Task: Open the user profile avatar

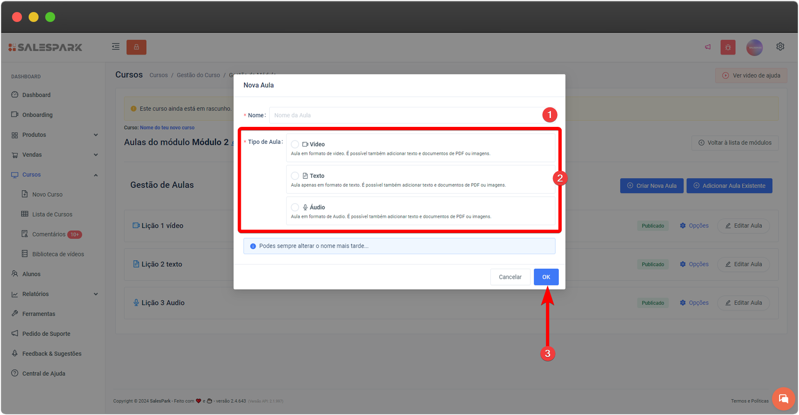Action: [754, 47]
